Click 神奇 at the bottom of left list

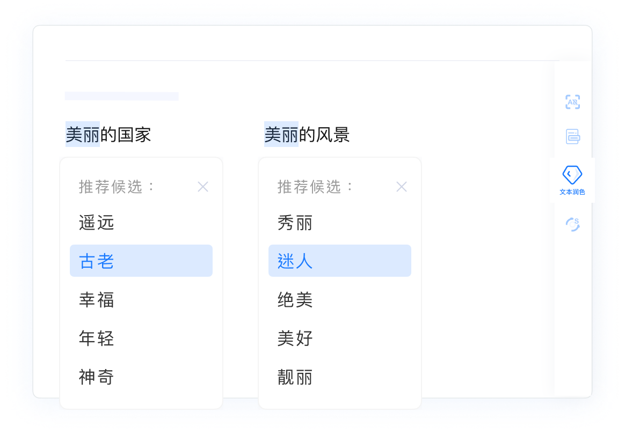[97, 377]
